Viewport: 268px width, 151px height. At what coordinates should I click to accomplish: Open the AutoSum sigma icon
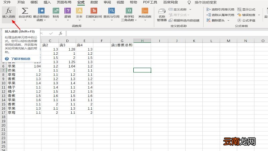[x=25, y=11]
